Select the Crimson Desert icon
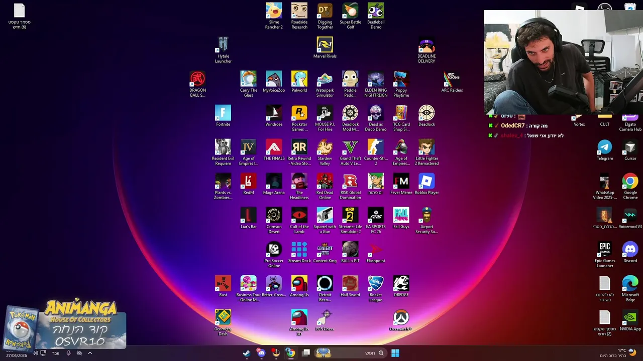Viewport: 643px width, 361px height. click(274, 221)
